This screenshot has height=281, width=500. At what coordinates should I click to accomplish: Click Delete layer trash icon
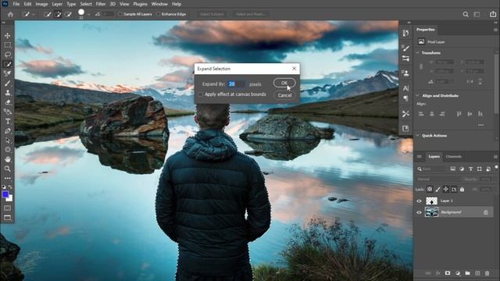point(487,273)
